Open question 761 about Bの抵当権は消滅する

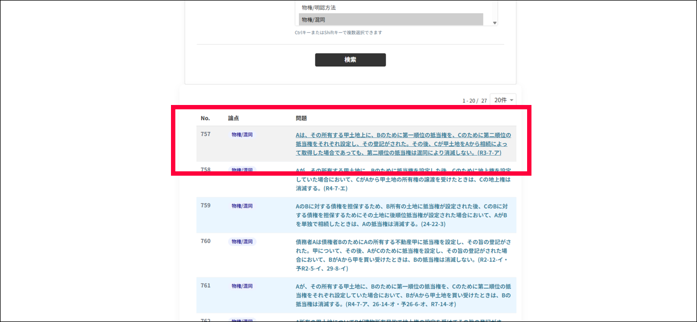(x=403, y=295)
